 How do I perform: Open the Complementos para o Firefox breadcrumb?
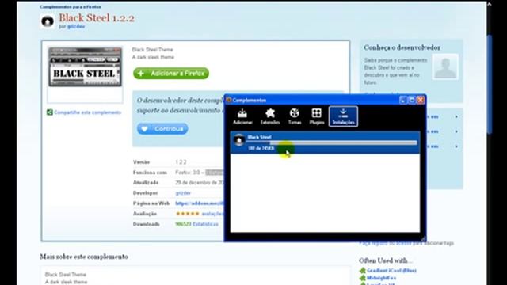[x=71, y=7]
